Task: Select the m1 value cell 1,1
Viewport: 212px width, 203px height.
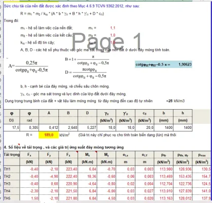Action: (x=113, y=28)
